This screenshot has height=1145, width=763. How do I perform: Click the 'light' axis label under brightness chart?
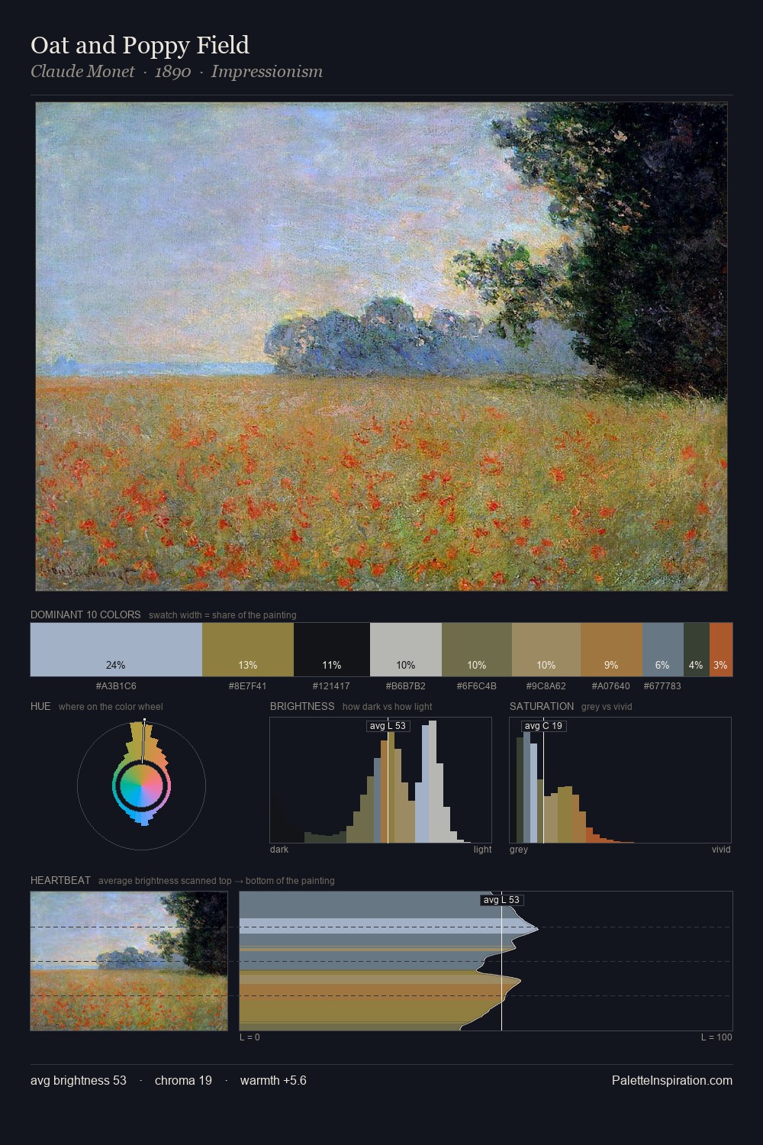click(x=483, y=850)
